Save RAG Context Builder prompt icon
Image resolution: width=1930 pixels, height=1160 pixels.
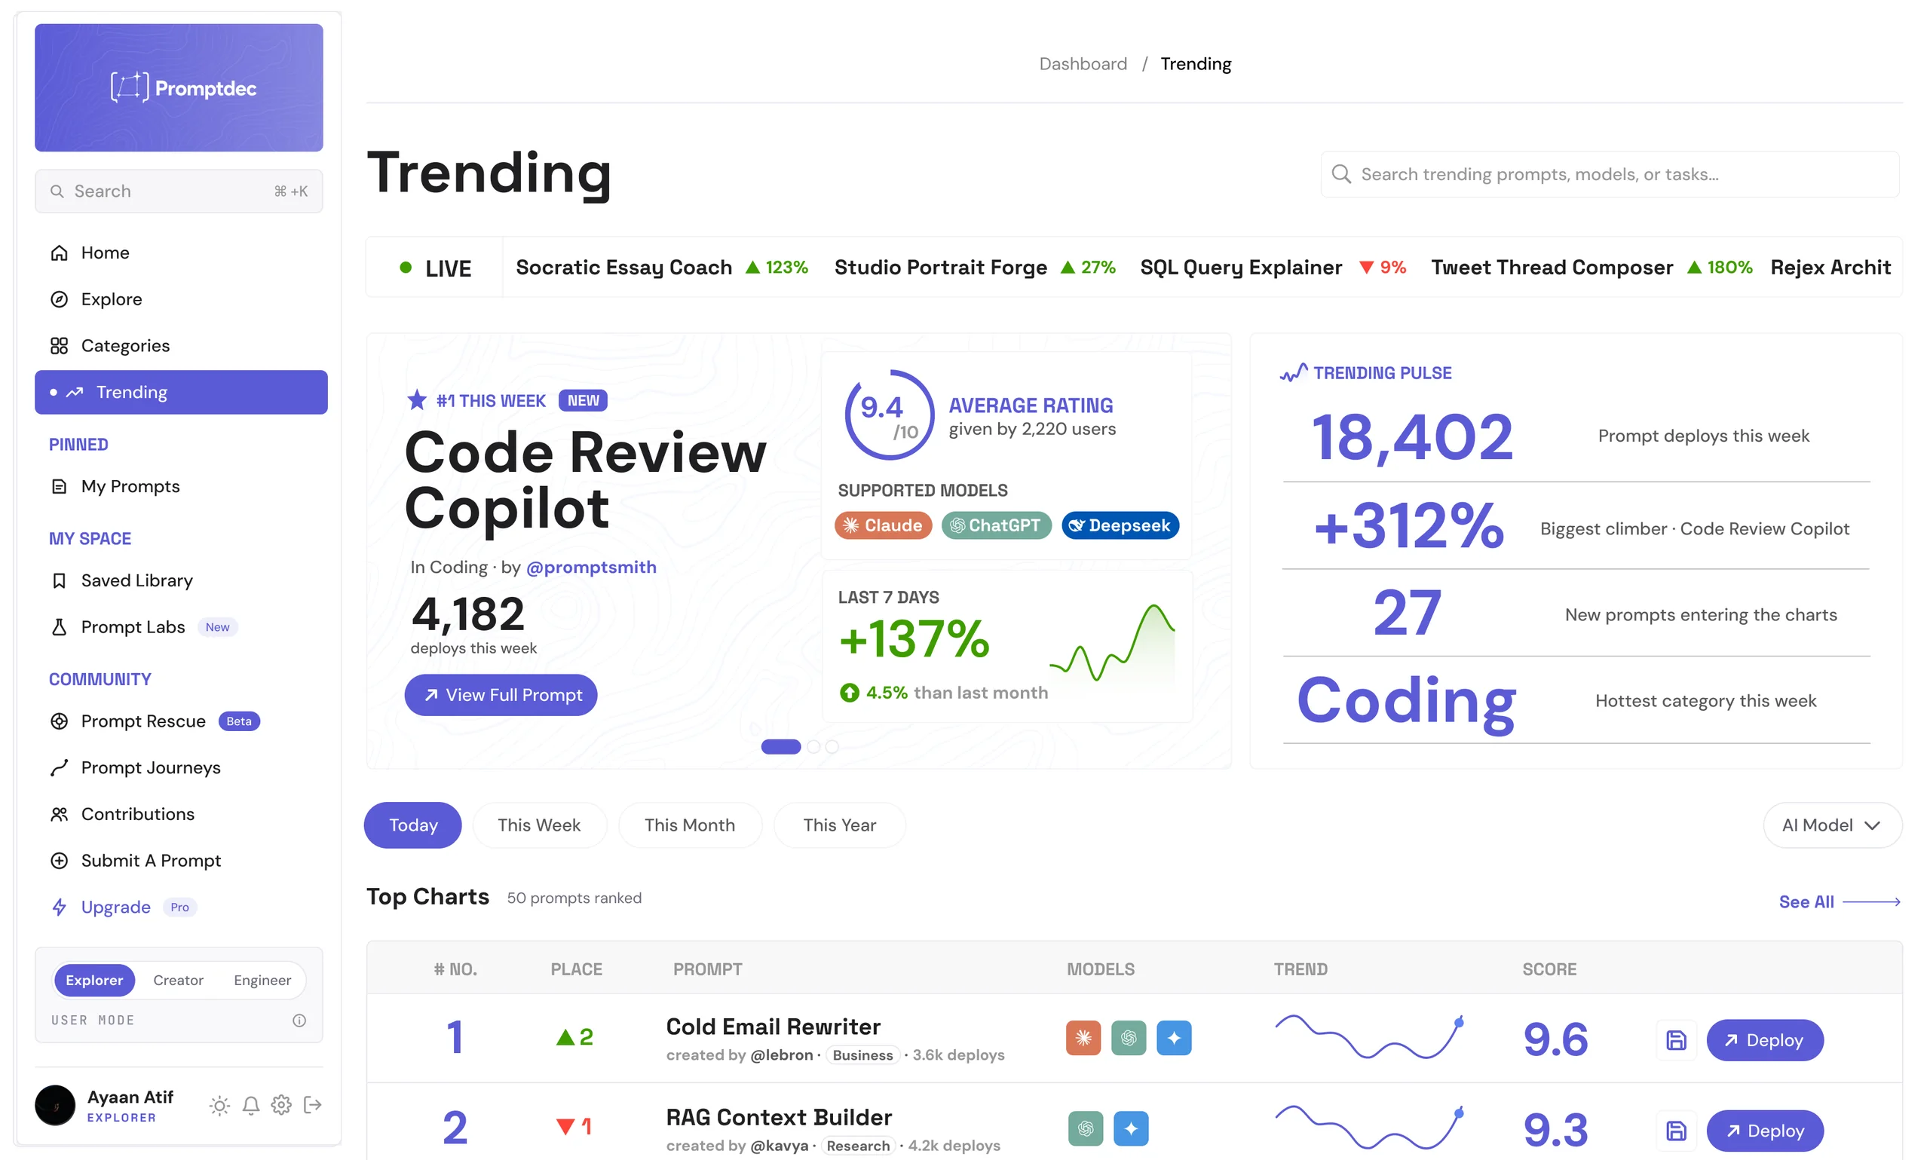[x=1676, y=1131]
